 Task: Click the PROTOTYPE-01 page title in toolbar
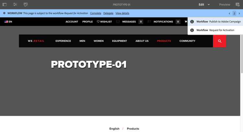121,5
